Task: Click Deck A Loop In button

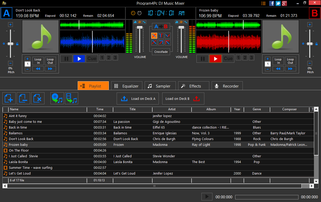Action: coord(38,61)
